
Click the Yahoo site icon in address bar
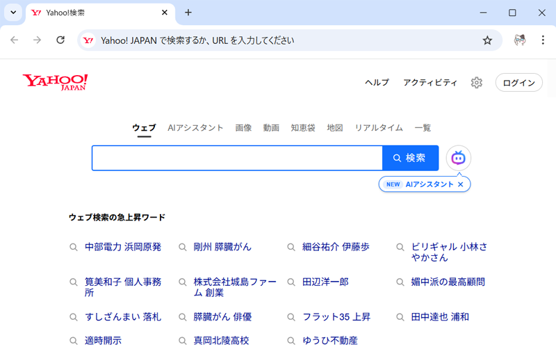(88, 40)
